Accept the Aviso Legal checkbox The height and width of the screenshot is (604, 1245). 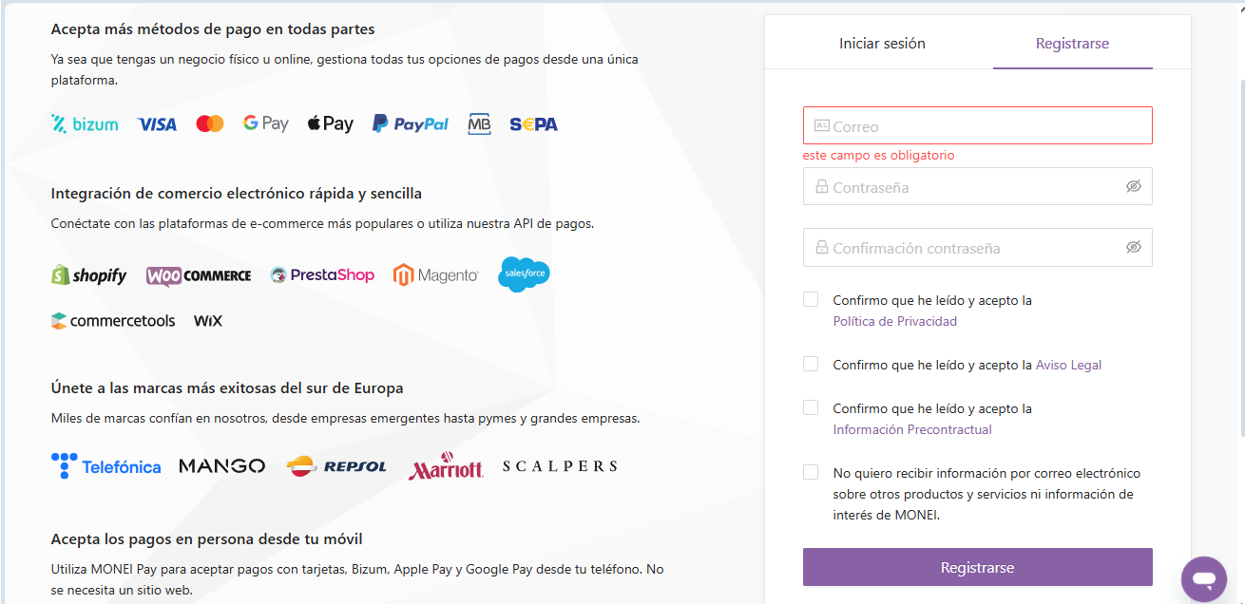click(811, 364)
